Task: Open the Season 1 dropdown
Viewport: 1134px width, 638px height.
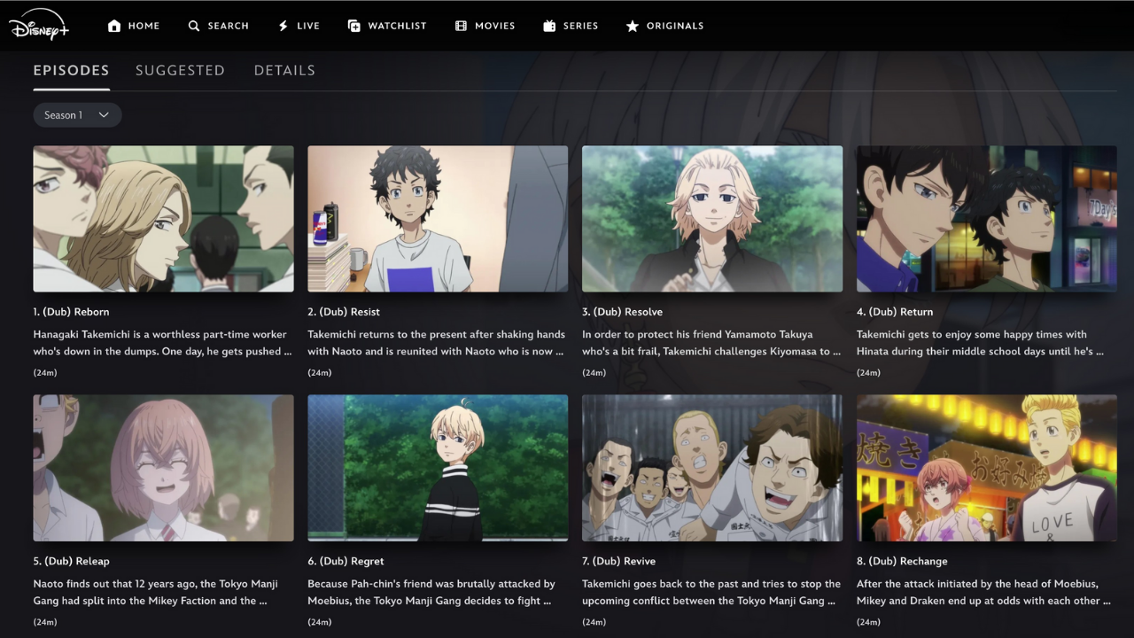Action: [64, 115]
